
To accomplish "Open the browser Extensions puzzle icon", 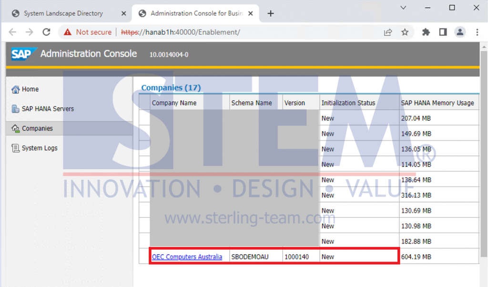I will (x=426, y=32).
